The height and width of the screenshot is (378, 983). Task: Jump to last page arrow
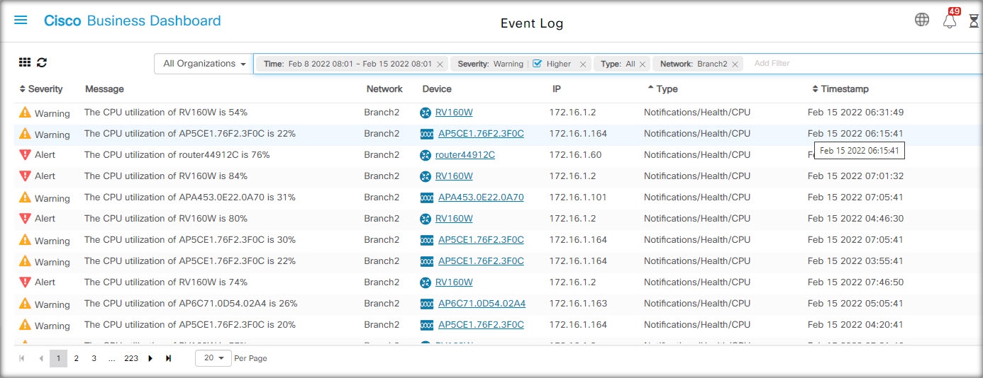168,358
